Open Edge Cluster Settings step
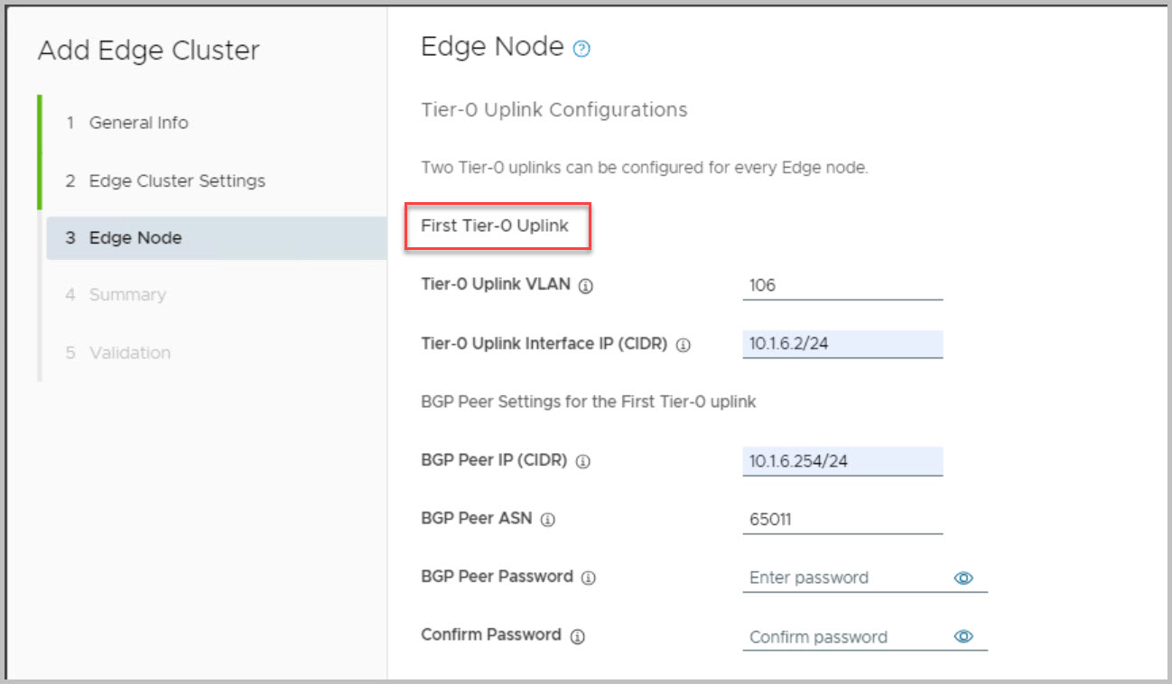This screenshot has height=684, width=1172. (176, 180)
